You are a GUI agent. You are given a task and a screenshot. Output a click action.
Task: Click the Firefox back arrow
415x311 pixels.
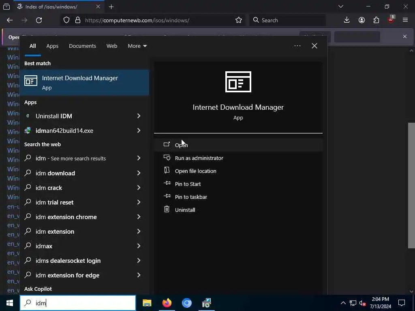tap(10, 20)
